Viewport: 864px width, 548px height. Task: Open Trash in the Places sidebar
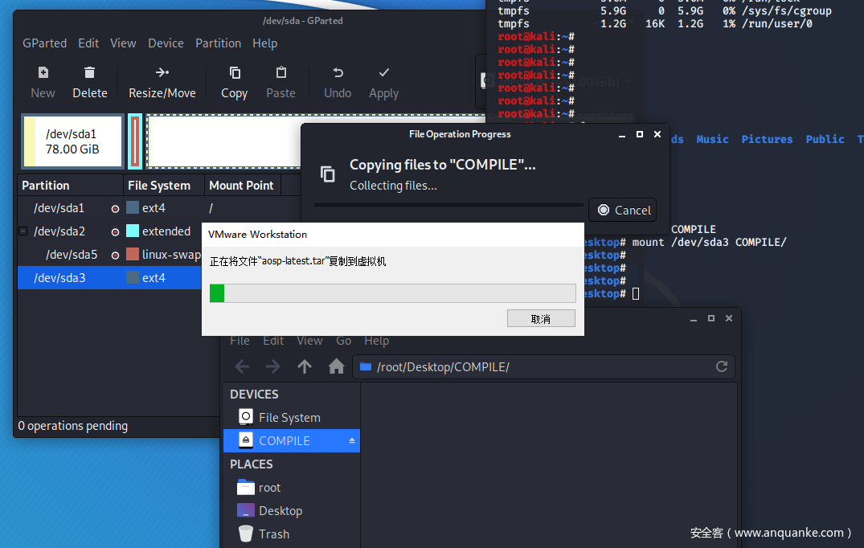(273, 534)
